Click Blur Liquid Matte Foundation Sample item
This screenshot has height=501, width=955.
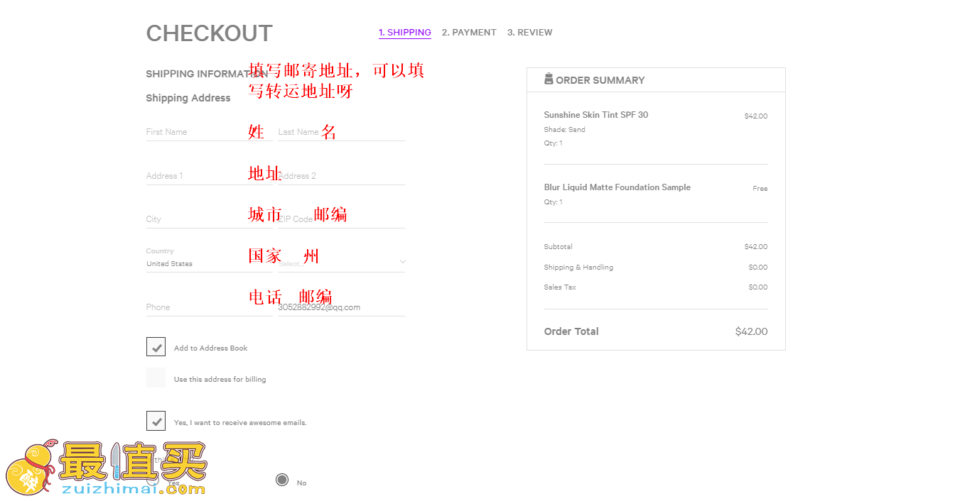(617, 187)
